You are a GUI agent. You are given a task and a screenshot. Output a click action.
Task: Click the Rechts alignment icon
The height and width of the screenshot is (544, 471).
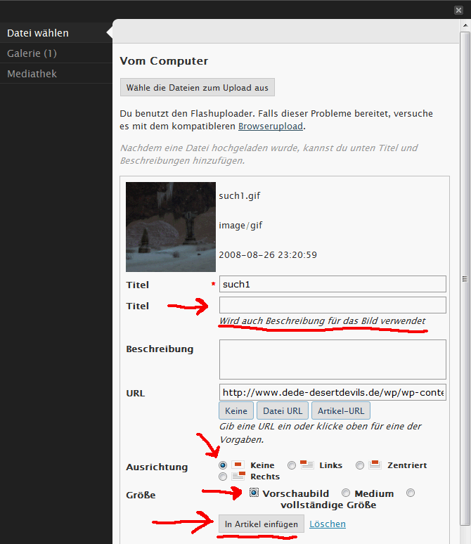click(x=237, y=477)
